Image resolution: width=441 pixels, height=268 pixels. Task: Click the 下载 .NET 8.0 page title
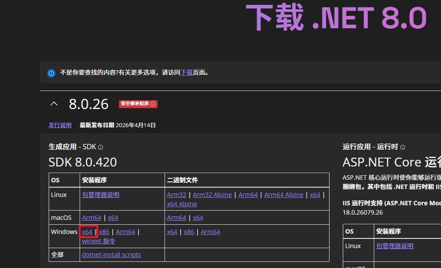336,17
